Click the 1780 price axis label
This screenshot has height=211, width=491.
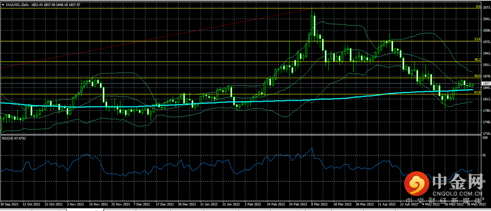click(487, 111)
